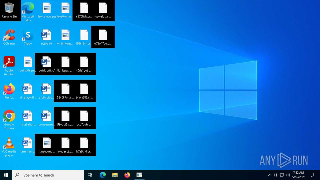Select nyjob.rtf document icon
320x180 pixels.
47,37
